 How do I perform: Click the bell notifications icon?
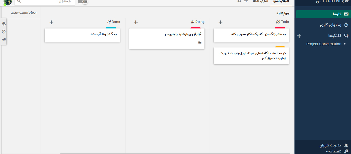[4, 24]
